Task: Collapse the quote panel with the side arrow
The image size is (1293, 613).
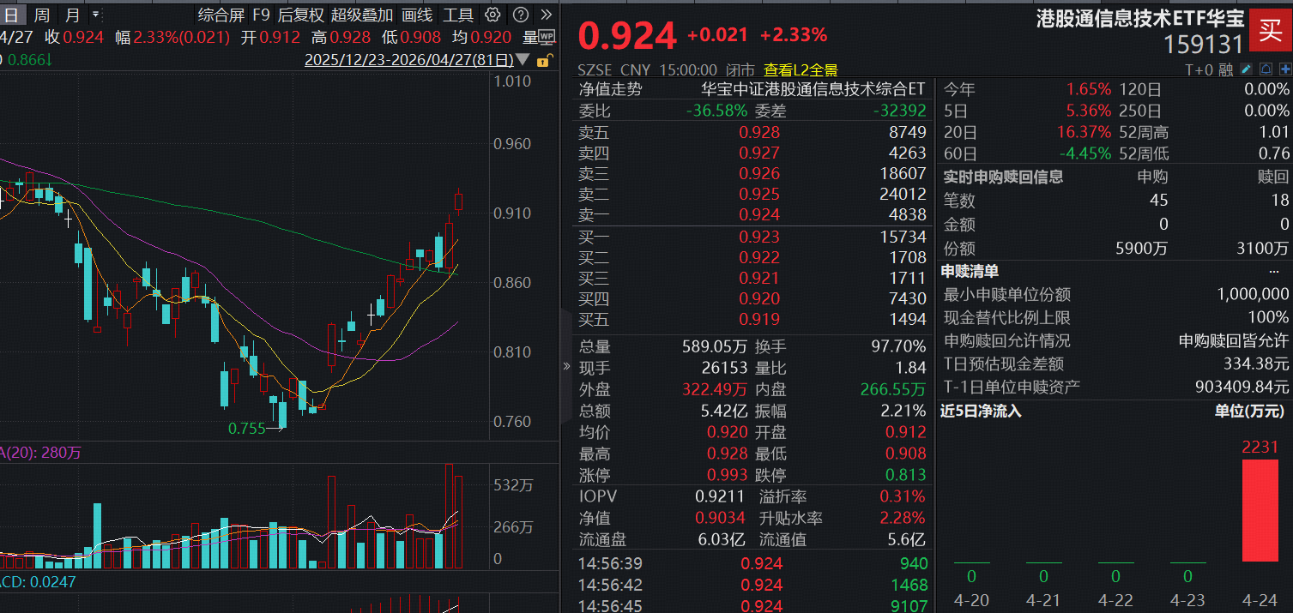Action: pos(566,364)
